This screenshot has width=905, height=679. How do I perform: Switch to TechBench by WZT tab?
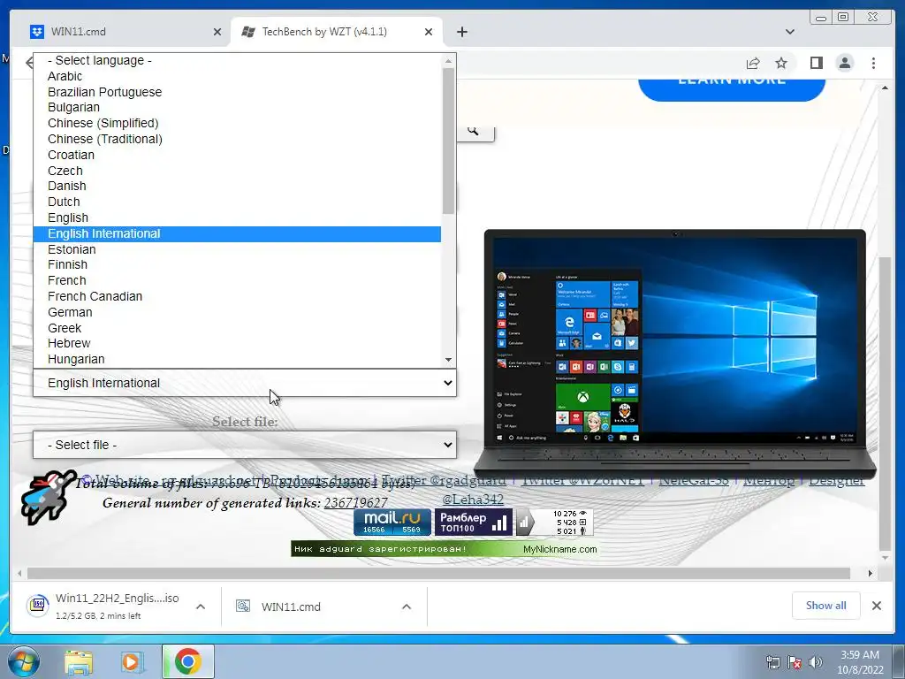[x=336, y=32]
